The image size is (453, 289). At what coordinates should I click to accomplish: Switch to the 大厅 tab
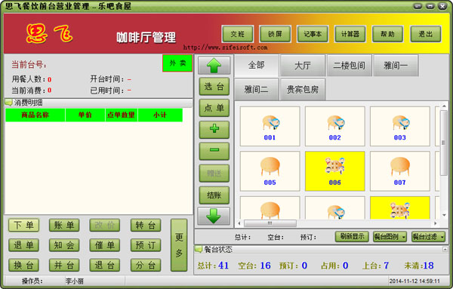(303, 65)
